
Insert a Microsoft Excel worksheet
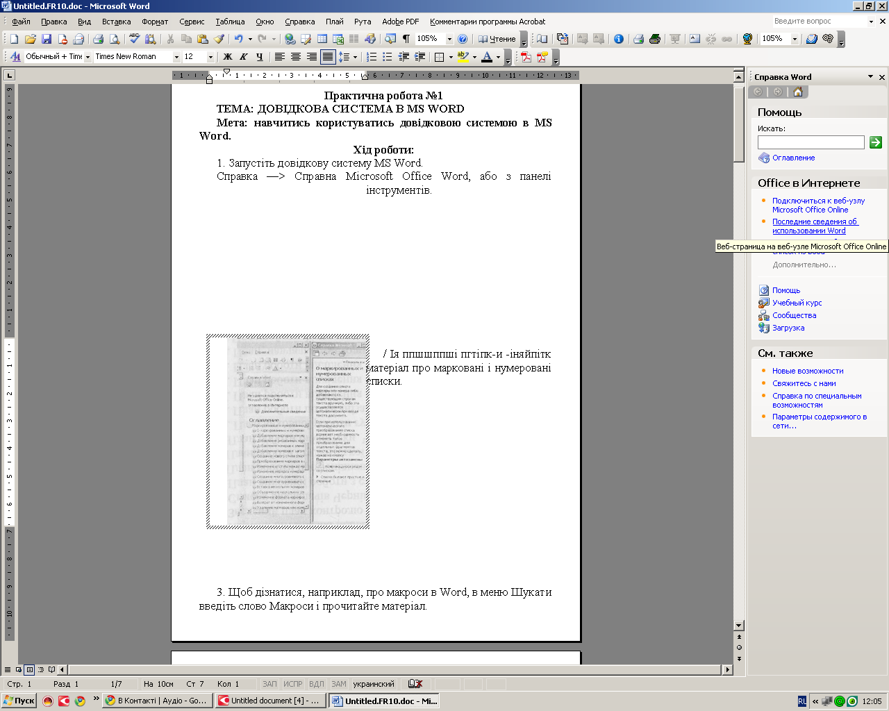click(338, 39)
